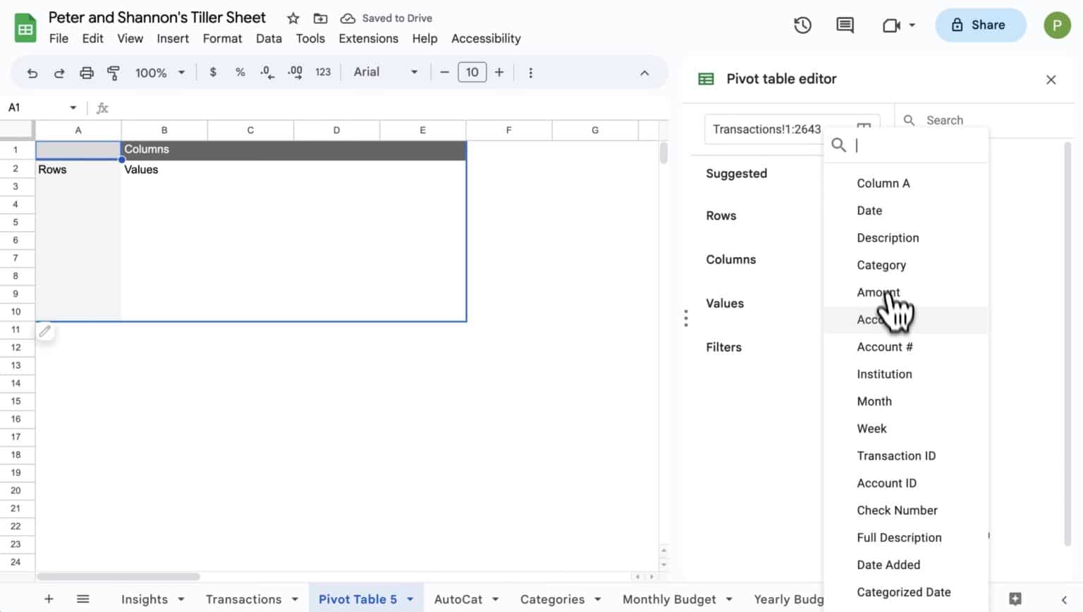Open version history icon
This screenshot has width=1083, height=612.
point(802,25)
